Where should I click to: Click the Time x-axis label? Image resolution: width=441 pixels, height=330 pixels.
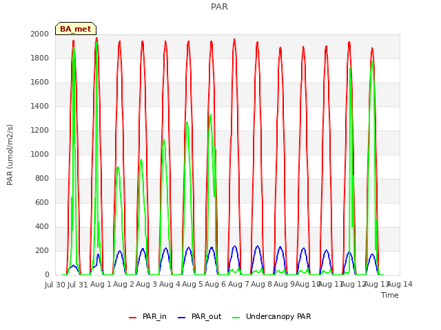pos(390,295)
